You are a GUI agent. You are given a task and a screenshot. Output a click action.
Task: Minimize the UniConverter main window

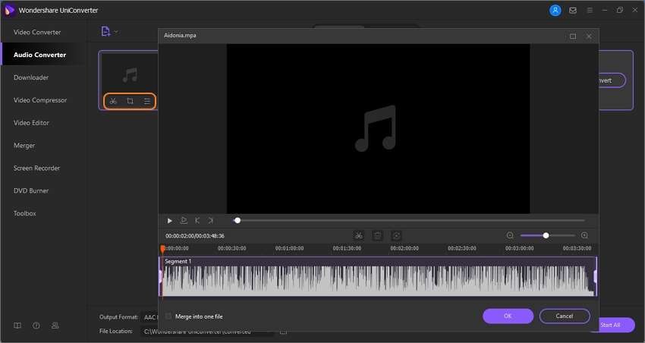tap(605, 10)
